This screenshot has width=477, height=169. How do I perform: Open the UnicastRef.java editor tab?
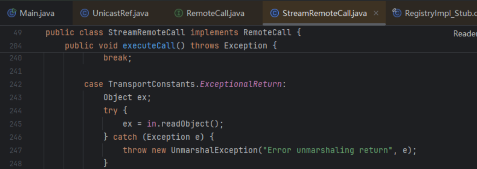coord(120,13)
